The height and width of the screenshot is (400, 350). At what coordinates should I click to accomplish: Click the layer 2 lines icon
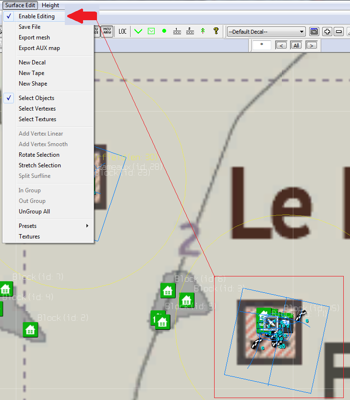pos(190,31)
